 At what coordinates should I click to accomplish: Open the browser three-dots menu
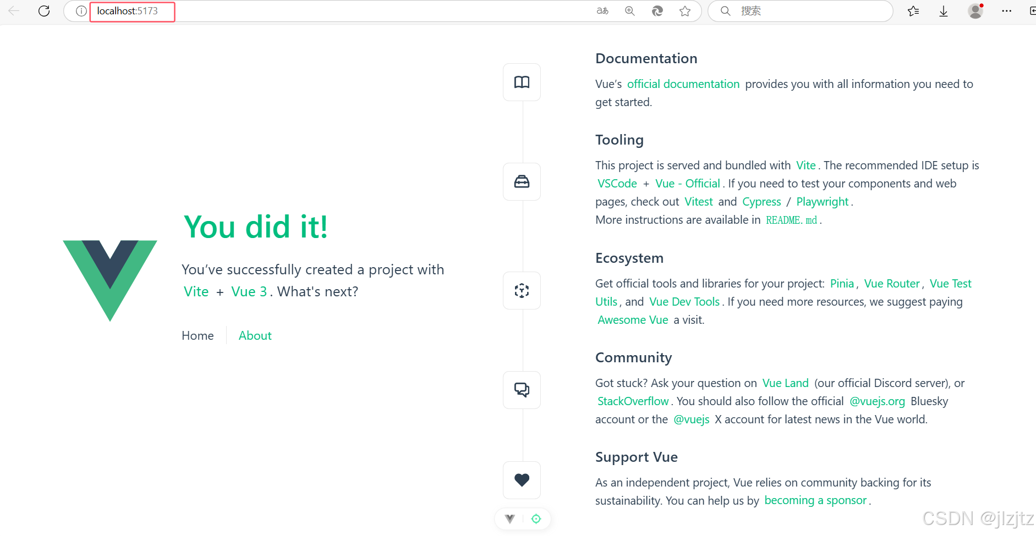[1007, 11]
